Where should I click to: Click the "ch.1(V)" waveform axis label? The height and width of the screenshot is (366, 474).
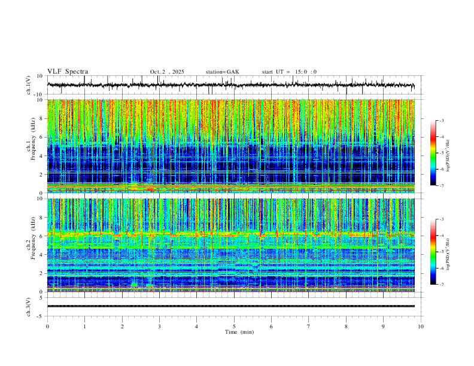[29, 85]
